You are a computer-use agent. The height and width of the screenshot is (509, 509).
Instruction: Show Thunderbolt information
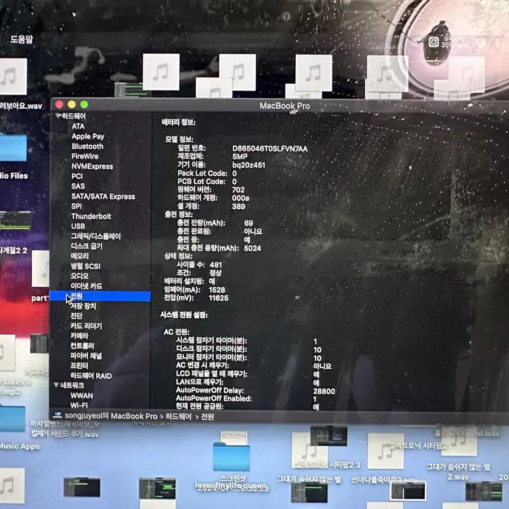pos(91,216)
